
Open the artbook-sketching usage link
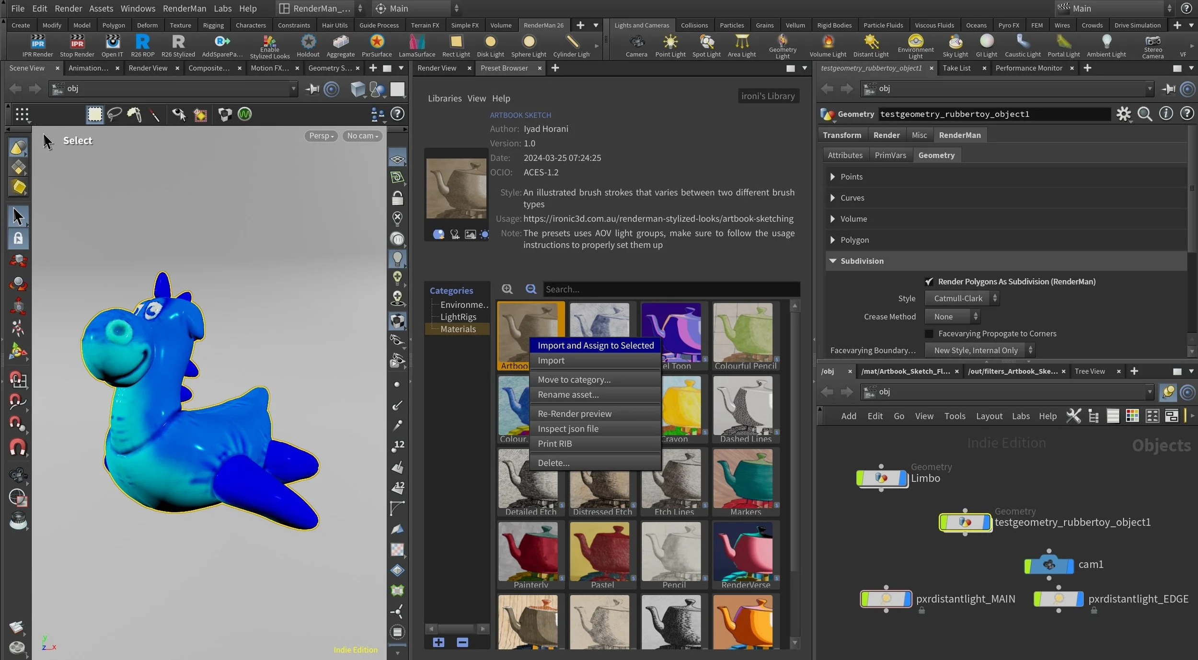point(658,219)
